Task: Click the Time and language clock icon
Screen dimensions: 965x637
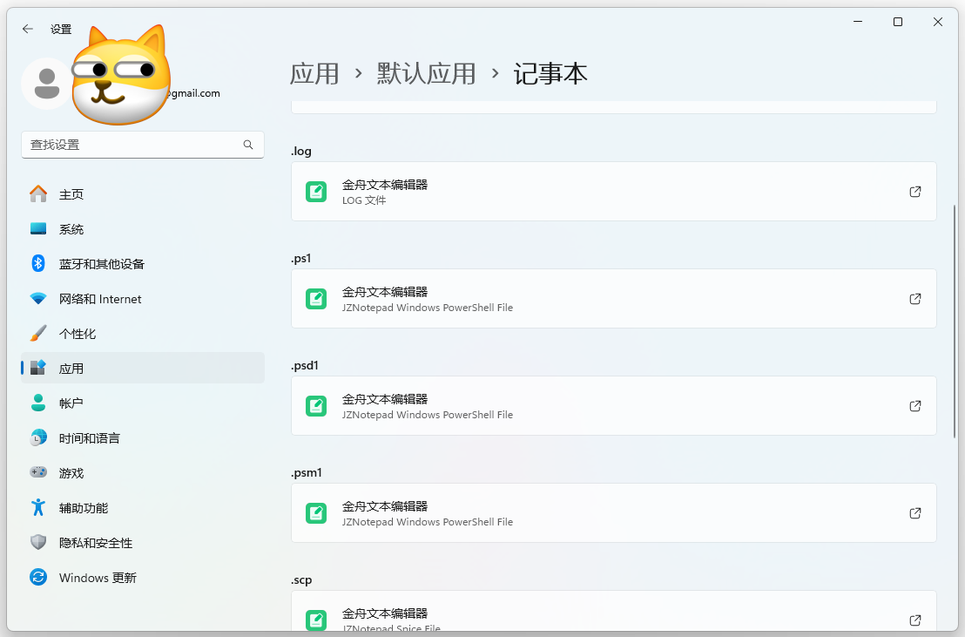Action: tap(38, 438)
